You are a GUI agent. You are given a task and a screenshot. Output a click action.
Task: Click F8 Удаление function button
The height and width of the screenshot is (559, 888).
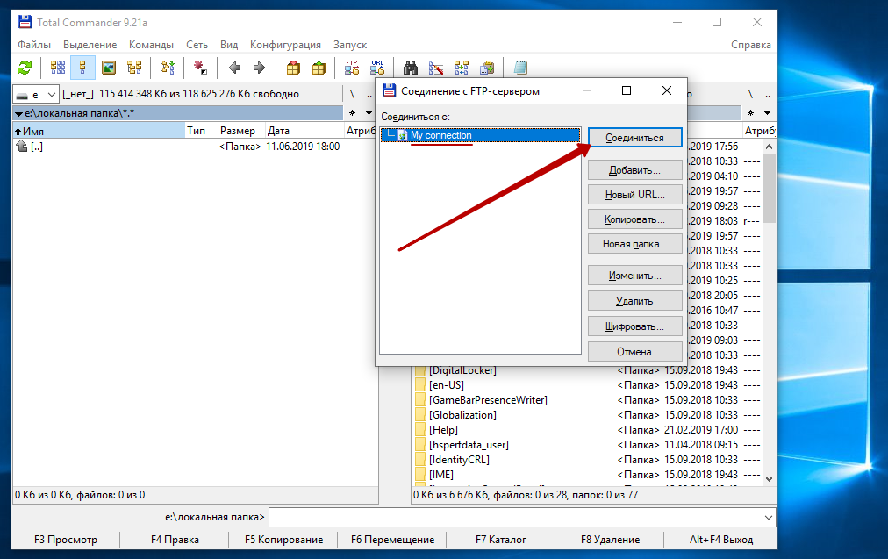(610, 540)
